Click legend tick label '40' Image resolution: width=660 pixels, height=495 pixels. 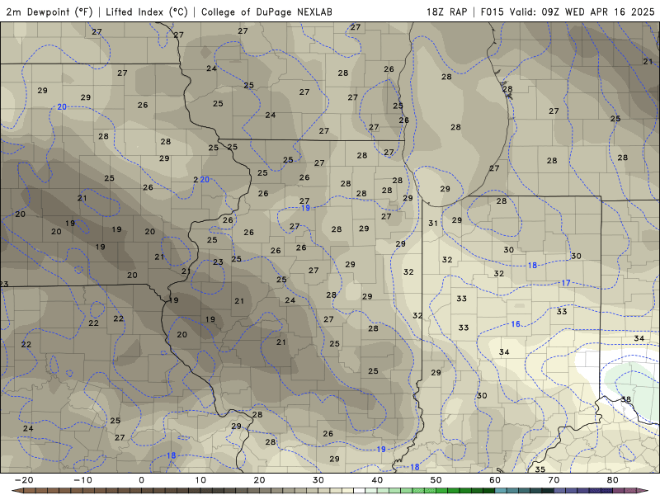point(377,480)
